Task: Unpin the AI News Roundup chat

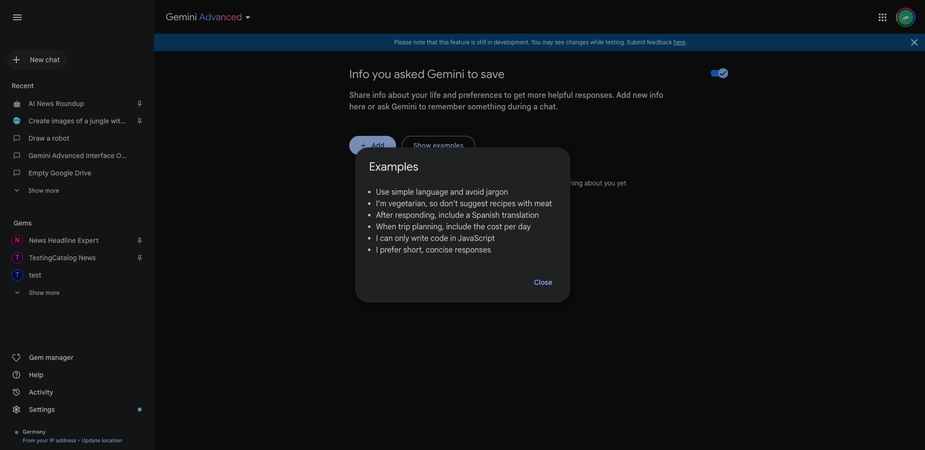Action: 140,104
